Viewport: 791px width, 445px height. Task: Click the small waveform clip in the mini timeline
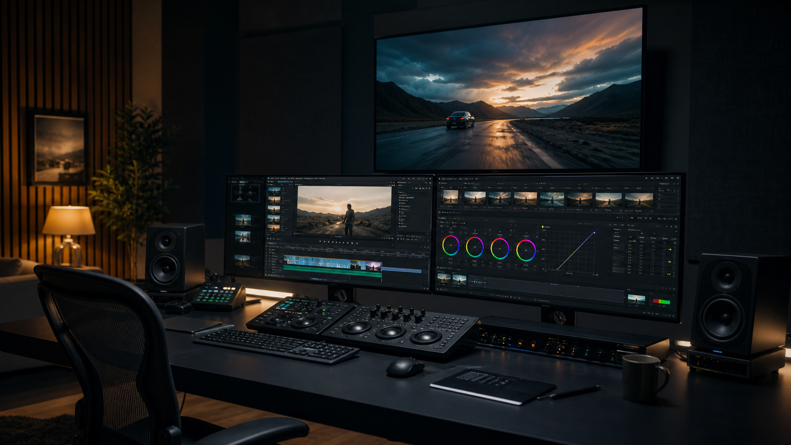pos(477,282)
